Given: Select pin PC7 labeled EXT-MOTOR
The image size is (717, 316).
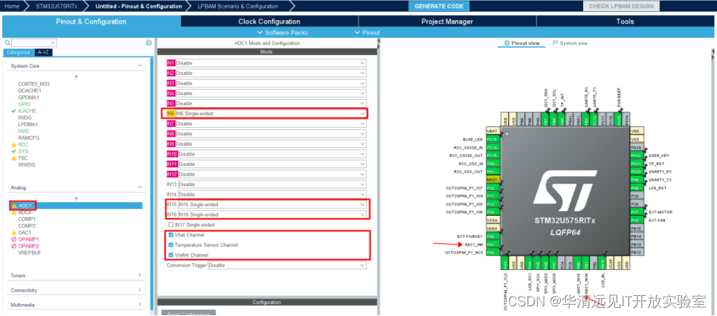Looking at the screenshot, I should (636, 212).
